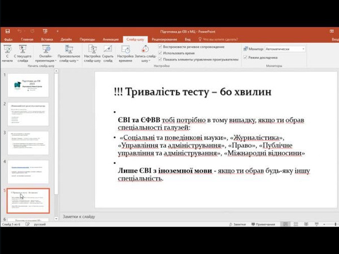The height and width of the screenshot is (254, 339).
Task: Select slide 3 thumbnail
Action: pyautogui.click(x=28, y=143)
